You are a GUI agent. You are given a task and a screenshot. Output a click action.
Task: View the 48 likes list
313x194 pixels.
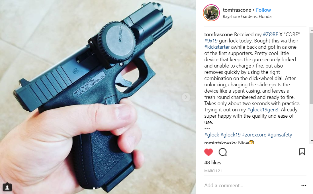[x=212, y=163]
